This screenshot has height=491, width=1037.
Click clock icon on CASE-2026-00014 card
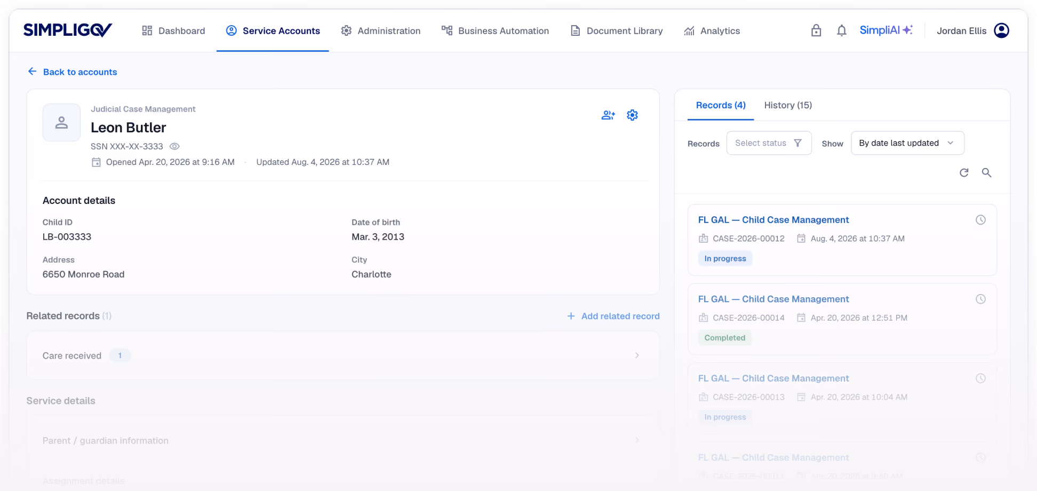tap(980, 299)
